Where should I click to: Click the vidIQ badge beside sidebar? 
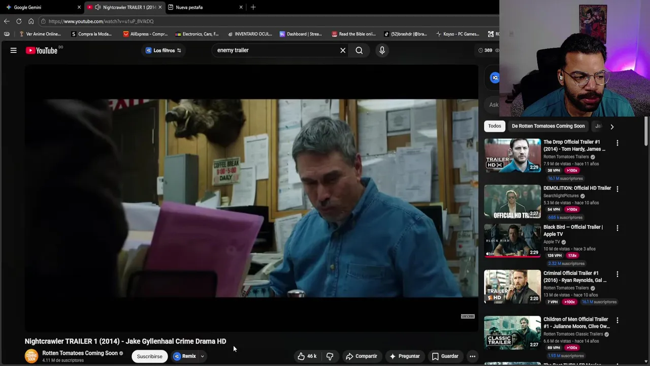pos(495,77)
